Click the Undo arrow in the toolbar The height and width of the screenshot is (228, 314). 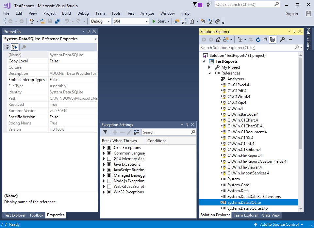67,21
